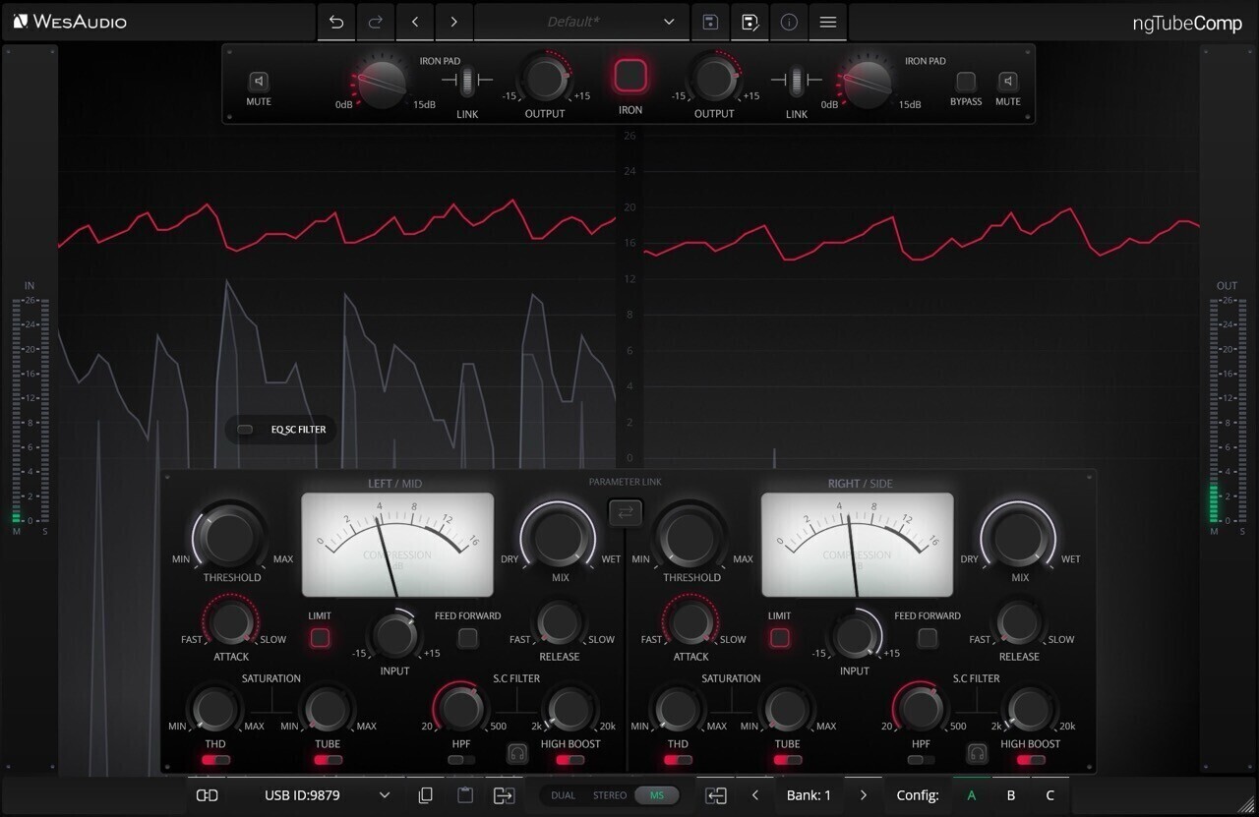This screenshot has width=1259, height=817.
Task: Open the hamburger menu icon
Action: (828, 22)
